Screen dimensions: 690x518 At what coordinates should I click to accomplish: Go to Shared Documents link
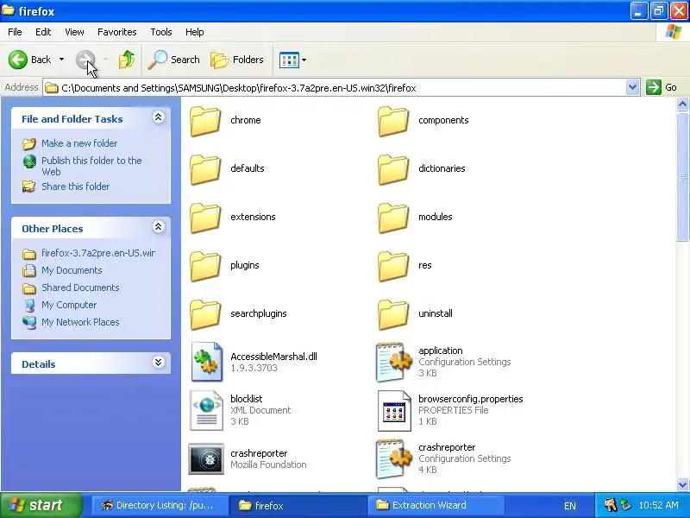[80, 287]
